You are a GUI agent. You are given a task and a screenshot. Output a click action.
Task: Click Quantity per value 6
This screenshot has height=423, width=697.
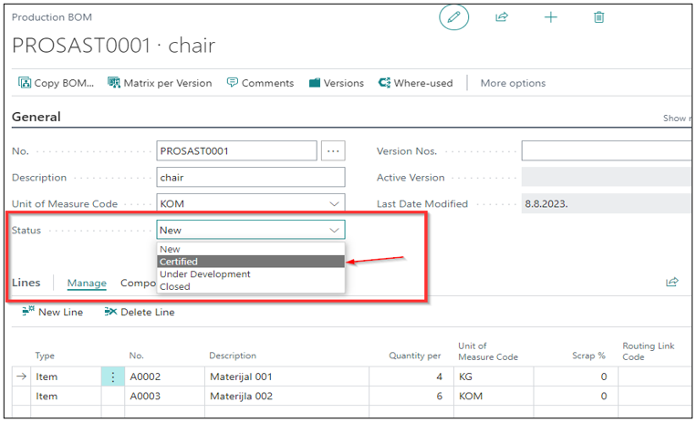point(411,396)
